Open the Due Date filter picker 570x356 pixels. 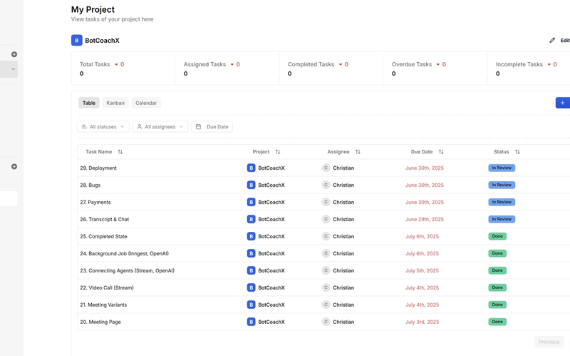[x=212, y=127]
